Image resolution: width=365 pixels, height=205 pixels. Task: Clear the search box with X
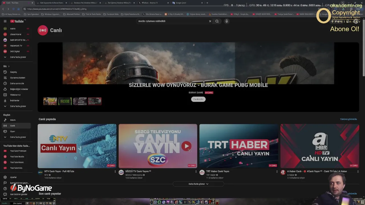click(x=210, y=21)
